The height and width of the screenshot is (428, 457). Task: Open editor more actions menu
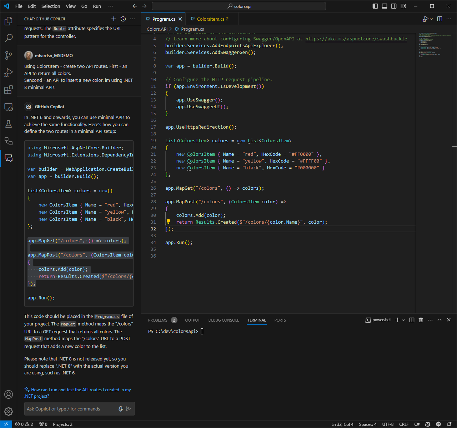point(450,19)
